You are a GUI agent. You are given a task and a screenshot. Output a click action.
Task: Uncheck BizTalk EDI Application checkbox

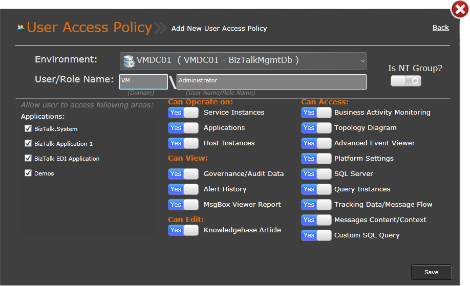coord(28,159)
